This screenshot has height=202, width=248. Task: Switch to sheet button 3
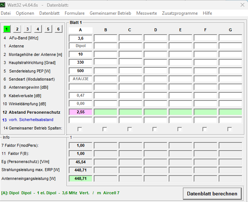click(x=27, y=29)
